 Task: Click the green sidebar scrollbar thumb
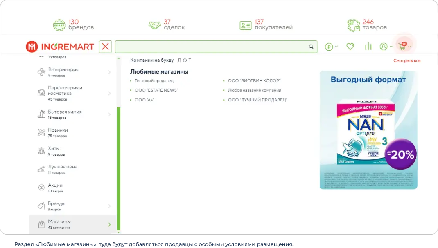point(119,168)
